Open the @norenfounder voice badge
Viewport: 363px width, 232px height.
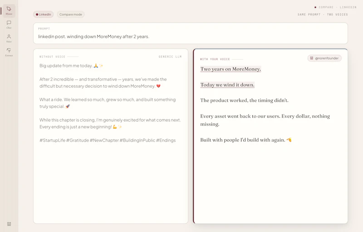[x=324, y=58]
